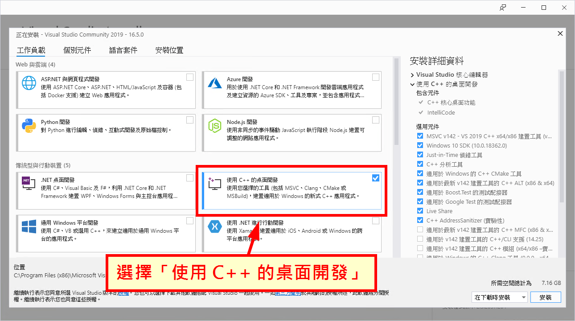Click the ASP.NET globe workload icon

pos(29,83)
